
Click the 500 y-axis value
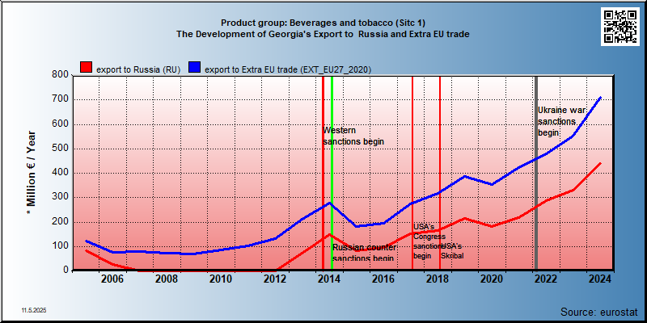point(61,149)
